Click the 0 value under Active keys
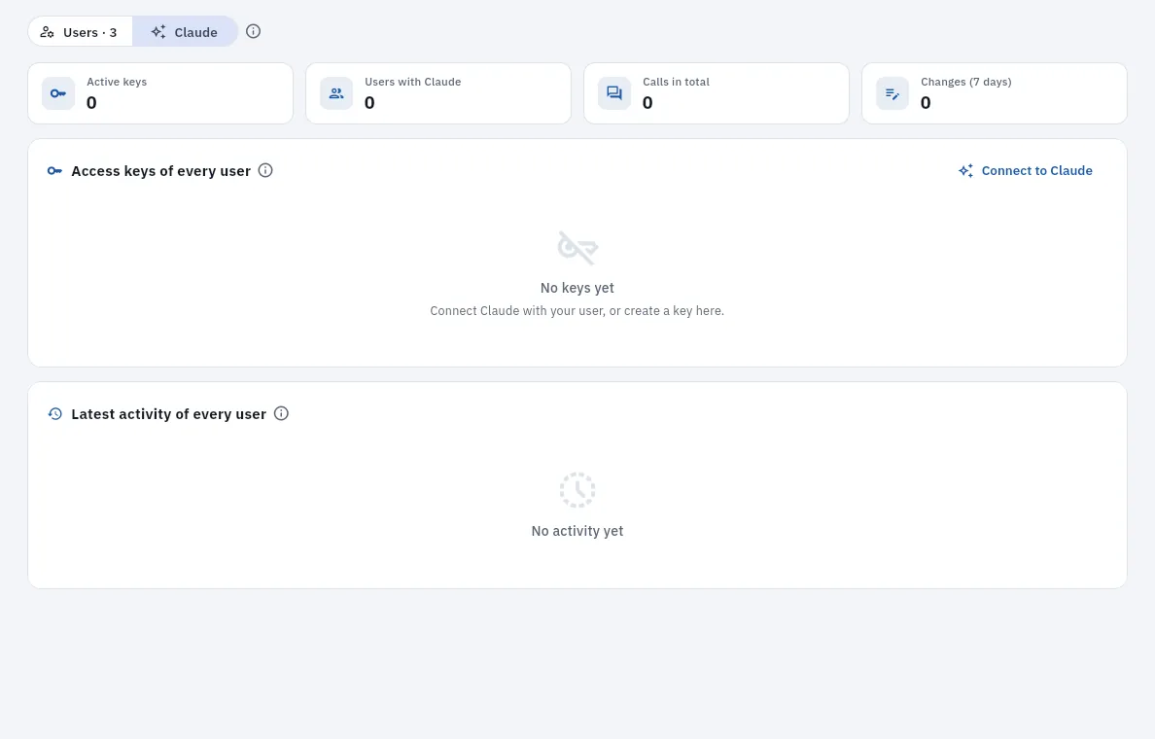Image resolution: width=1155 pixels, height=739 pixels. pos(91,102)
